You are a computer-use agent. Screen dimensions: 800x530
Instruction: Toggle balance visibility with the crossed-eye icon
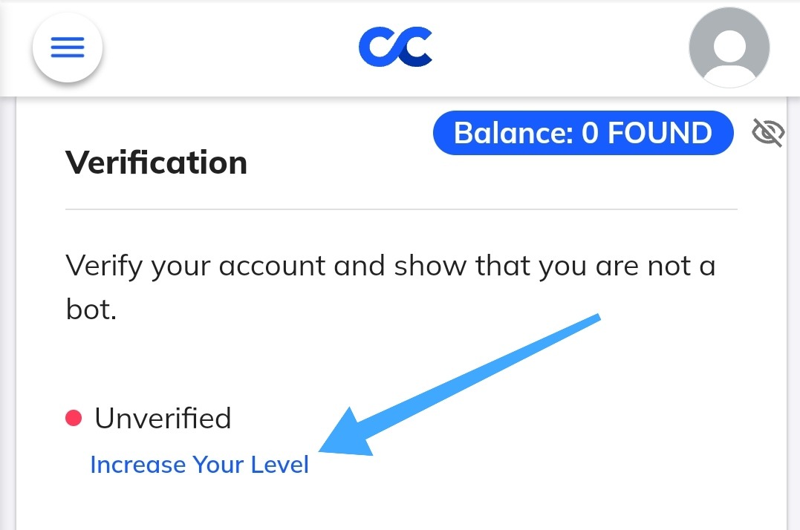point(767,134)
